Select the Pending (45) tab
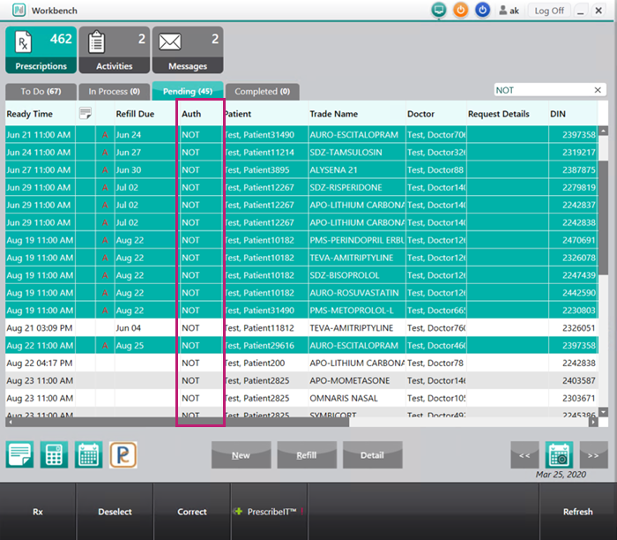This screenshot has width=617, height=540. [188, 91]
